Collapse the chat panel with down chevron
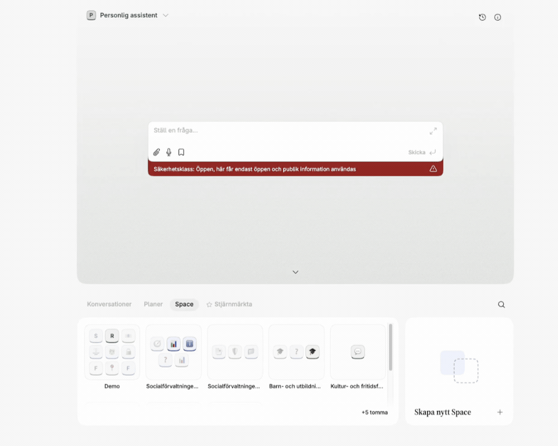558x446 pixels. (x=296, y=272)
